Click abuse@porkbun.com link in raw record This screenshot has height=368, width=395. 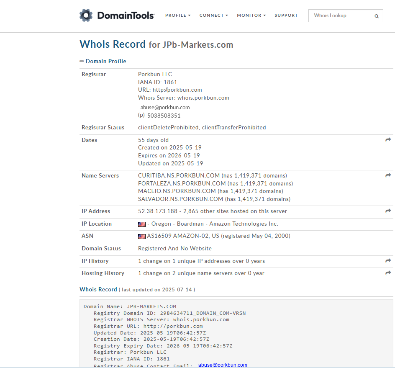click(x=223, y=365)
